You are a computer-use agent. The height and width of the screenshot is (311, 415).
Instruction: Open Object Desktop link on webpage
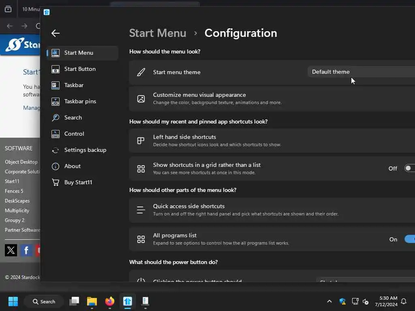(x=21, y=162)
